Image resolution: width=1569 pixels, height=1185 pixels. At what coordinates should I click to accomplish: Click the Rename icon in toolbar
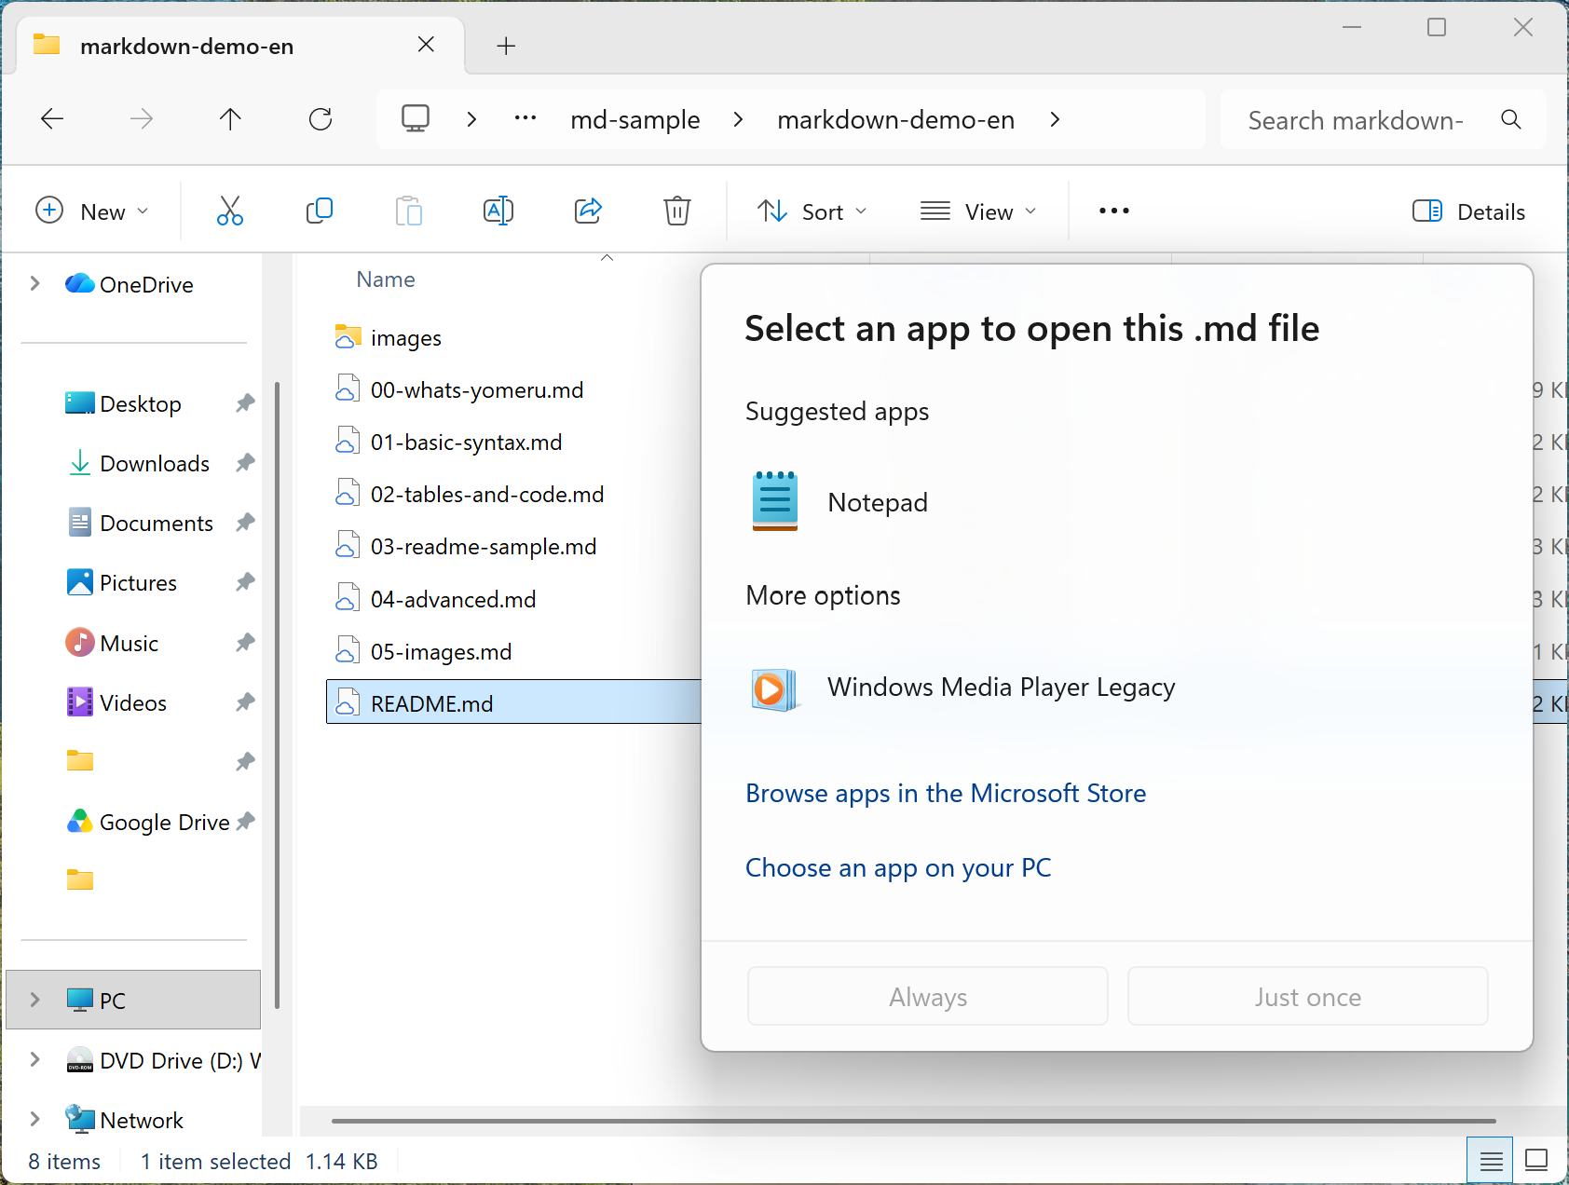pyautogui.click(x=498, y=211)
